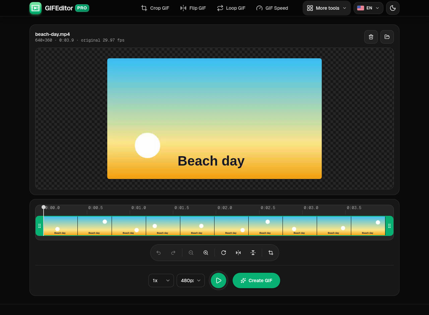Toggle dark mode with the moon icon
Image resolution: width=429 pixels, height=315 pixels.
pyautogui.click(x=393, y=8)
